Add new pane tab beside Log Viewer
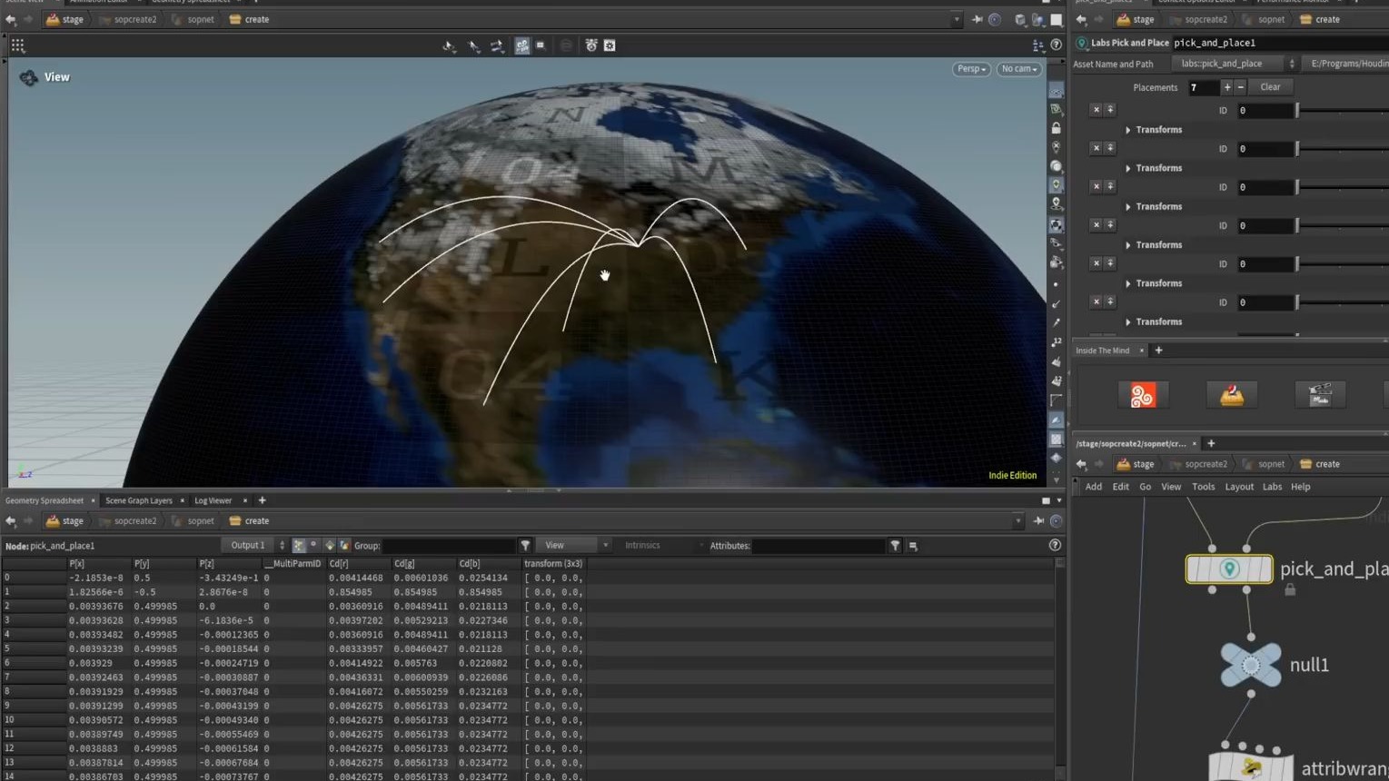Viewport: 1389px width, 781px height. pos(262,500)
